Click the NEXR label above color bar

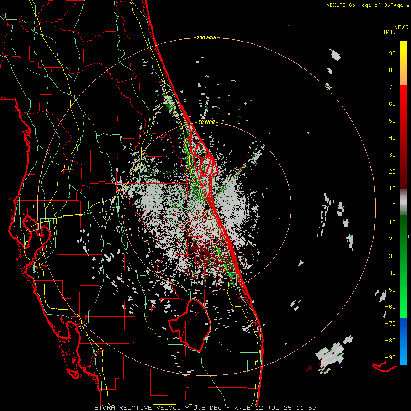click(401, 27)
